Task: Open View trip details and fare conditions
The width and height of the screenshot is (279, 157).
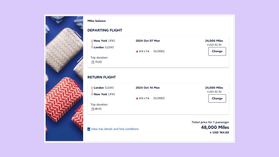Action: [x=115, y=129]
